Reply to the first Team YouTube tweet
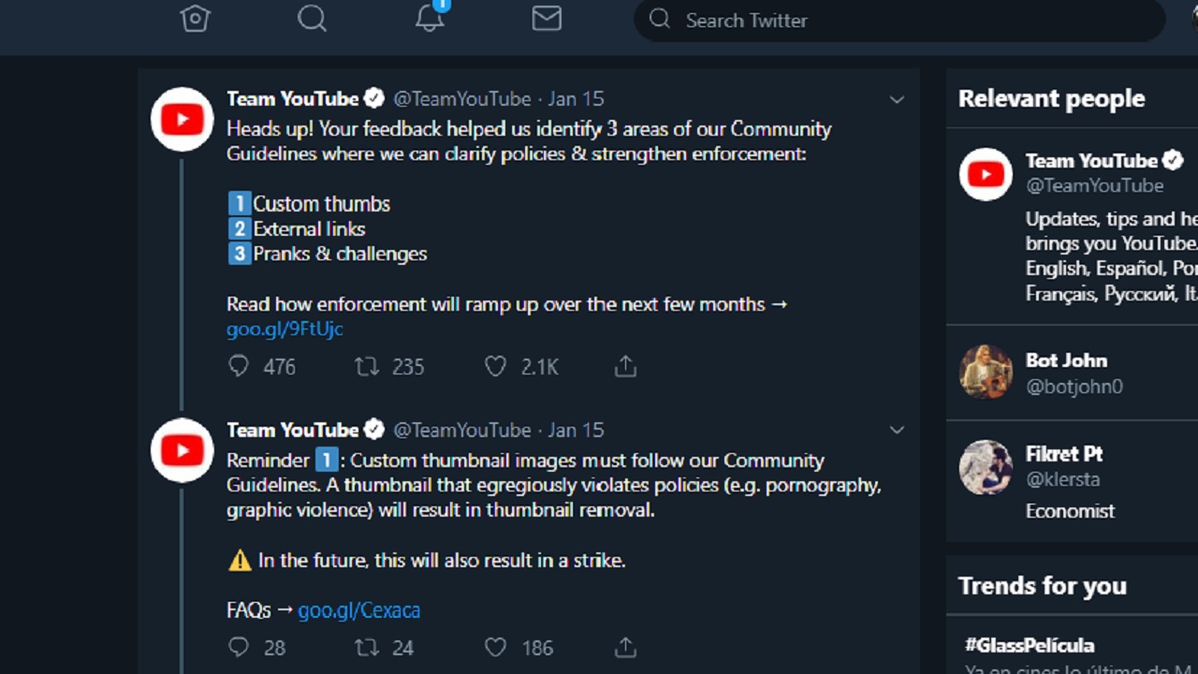1198x674 pixels. coord(239,366)
